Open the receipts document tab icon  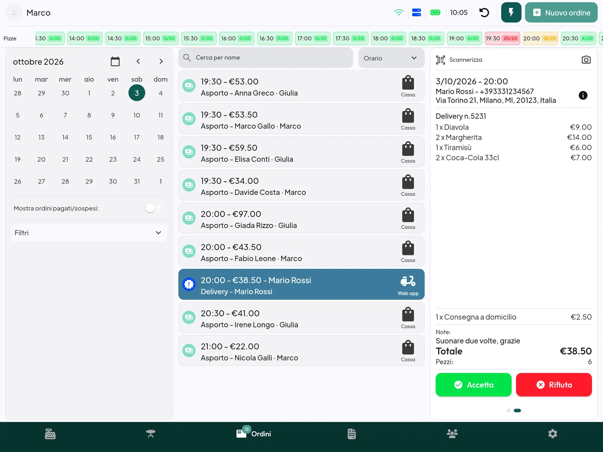pos(352,434)
